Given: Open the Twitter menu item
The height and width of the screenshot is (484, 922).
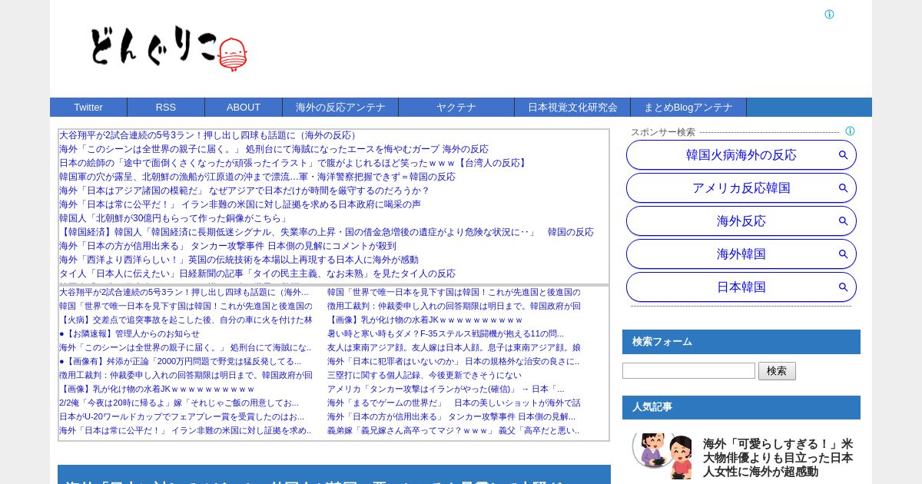Looking at the screenshot, I should [x=88, y=108].
